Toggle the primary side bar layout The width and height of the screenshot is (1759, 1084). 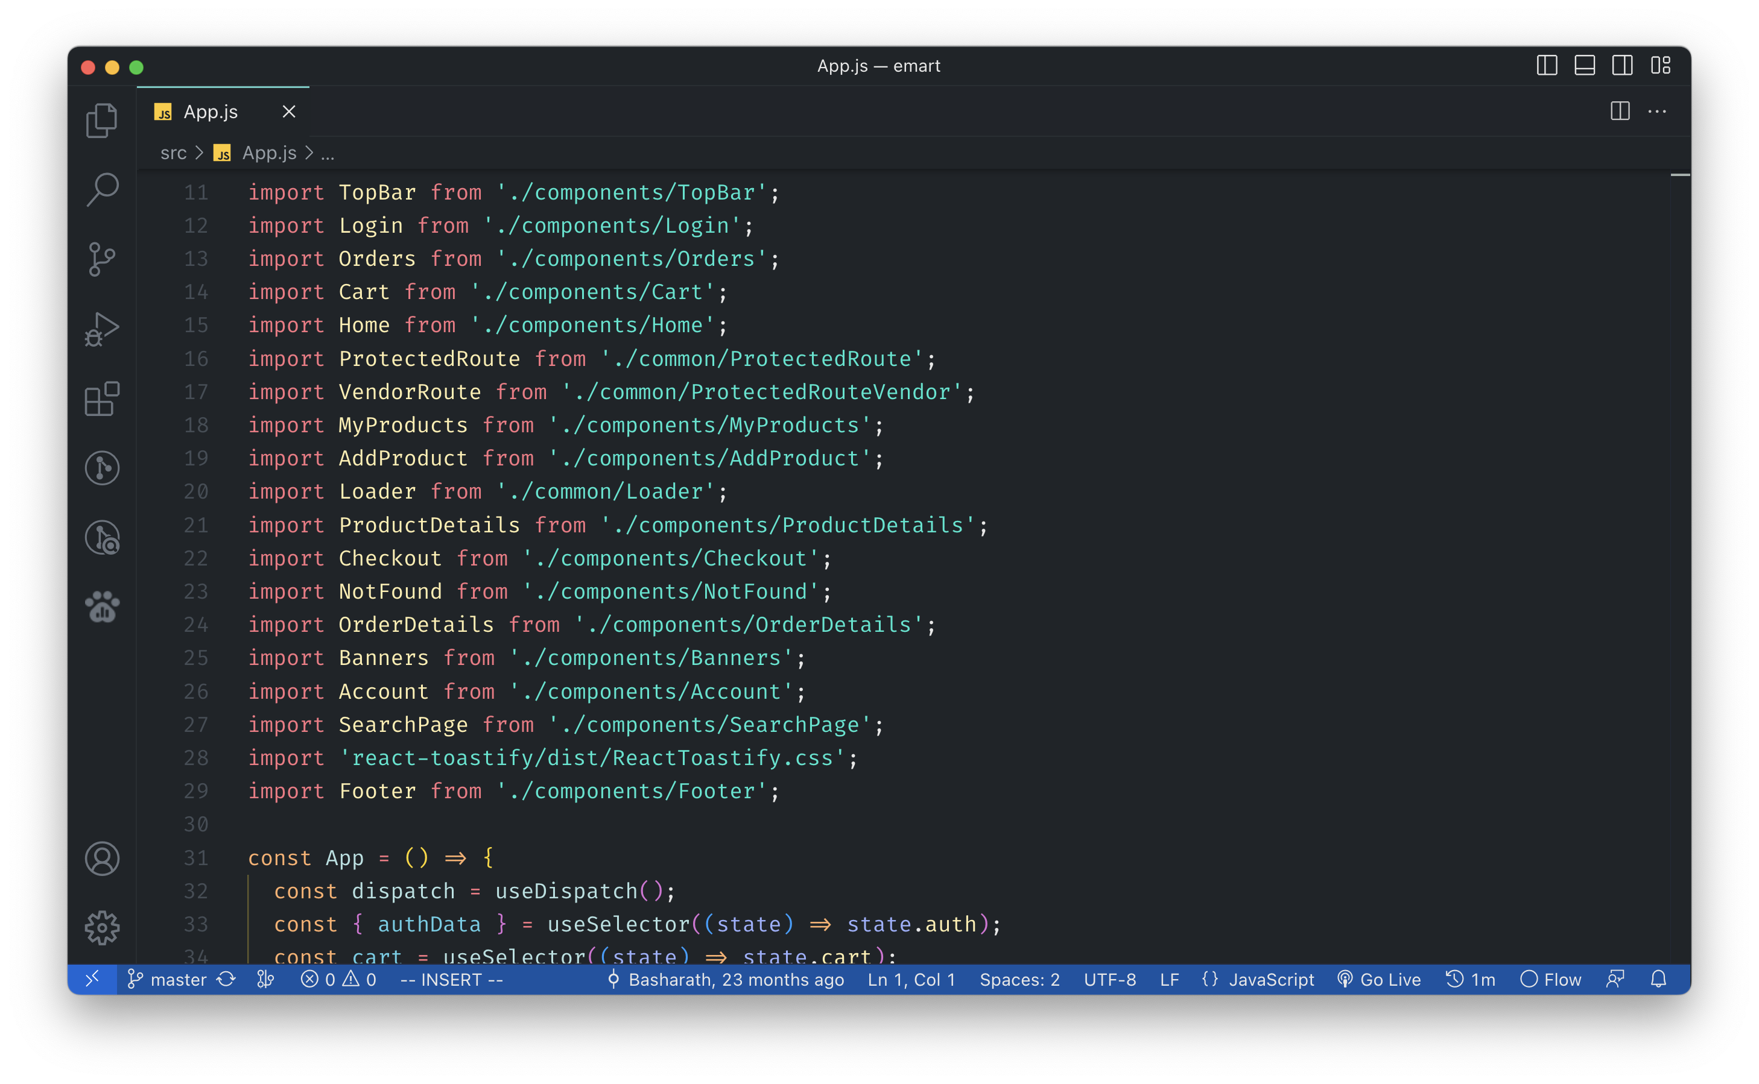[1547, 66]
